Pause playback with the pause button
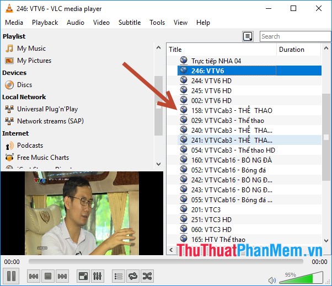Screen dimensions: 332x286 click(x=11, y=276)
